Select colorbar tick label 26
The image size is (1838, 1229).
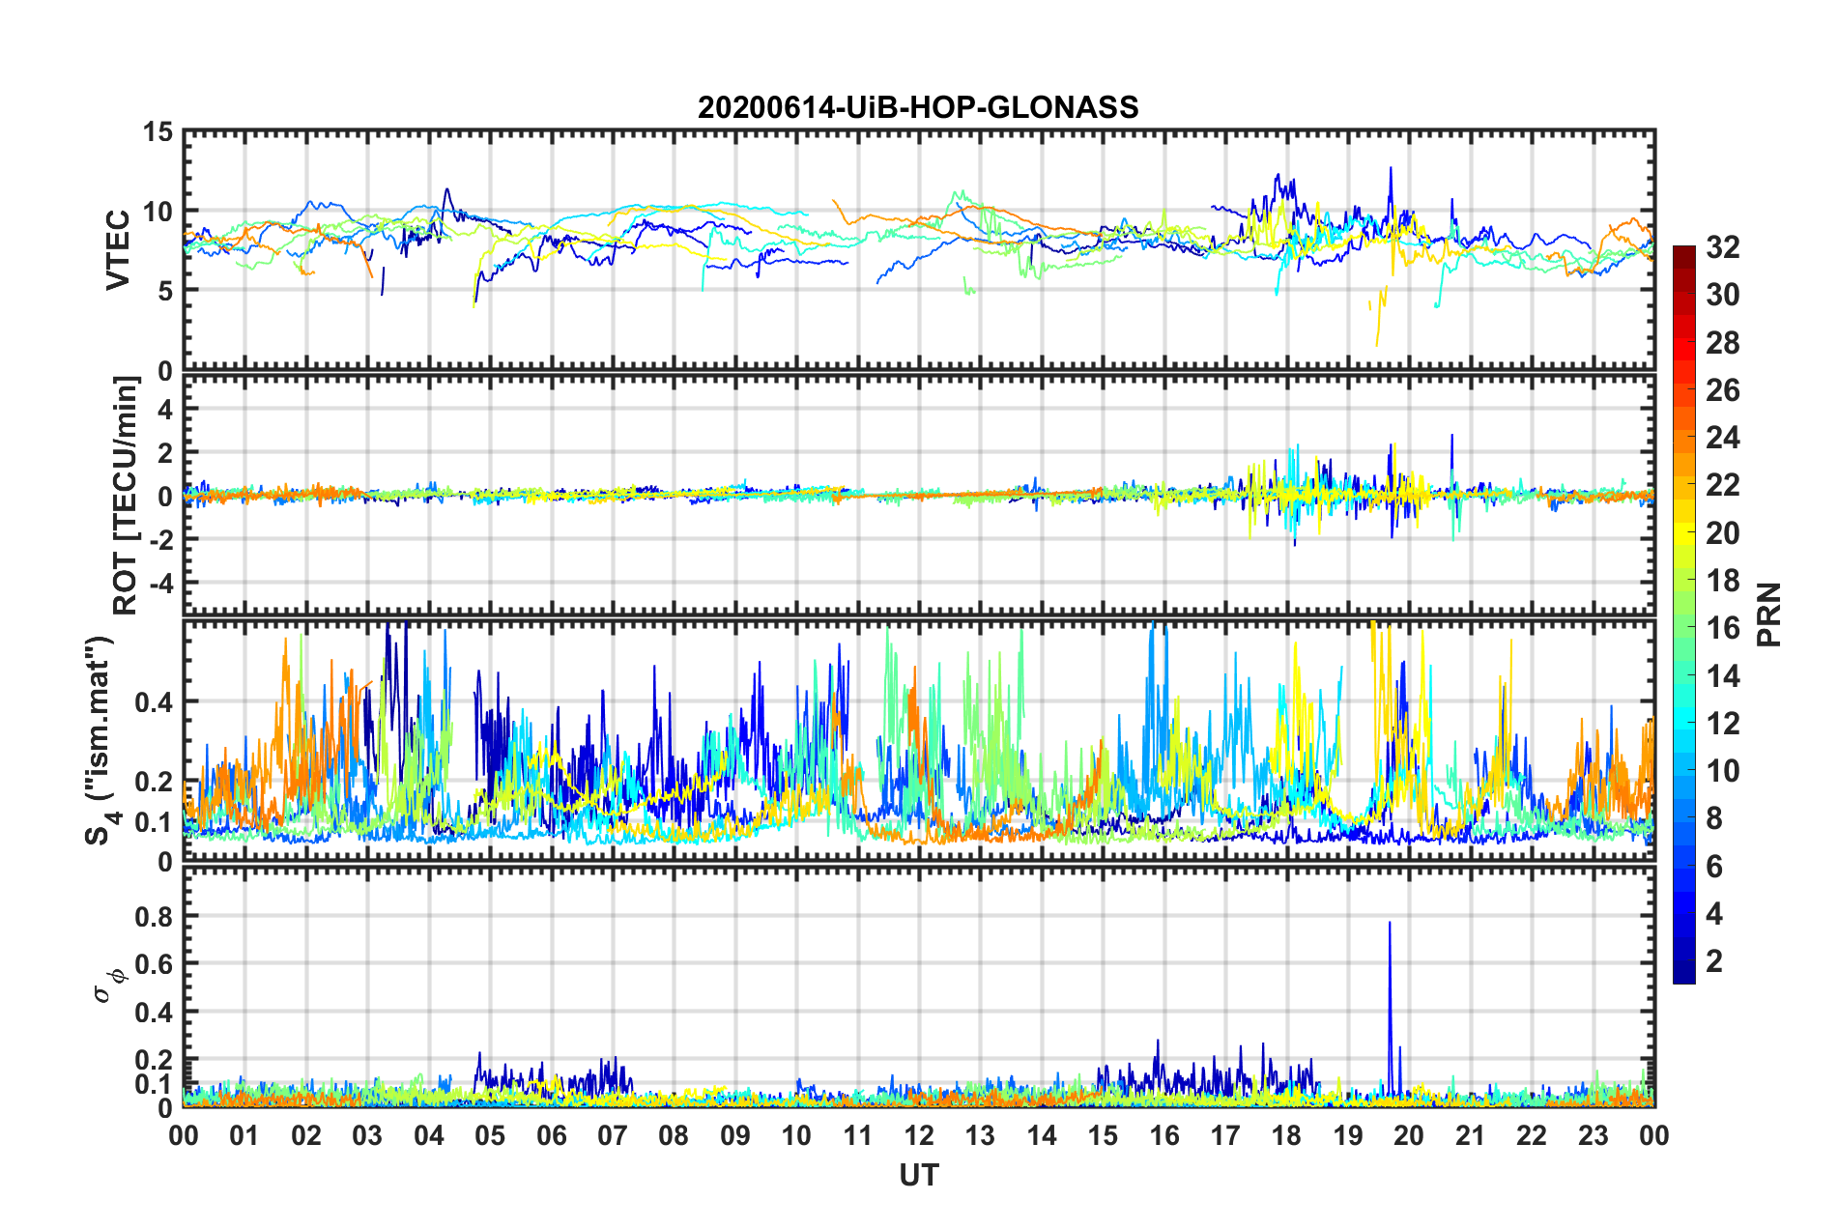click(1723, 390)
